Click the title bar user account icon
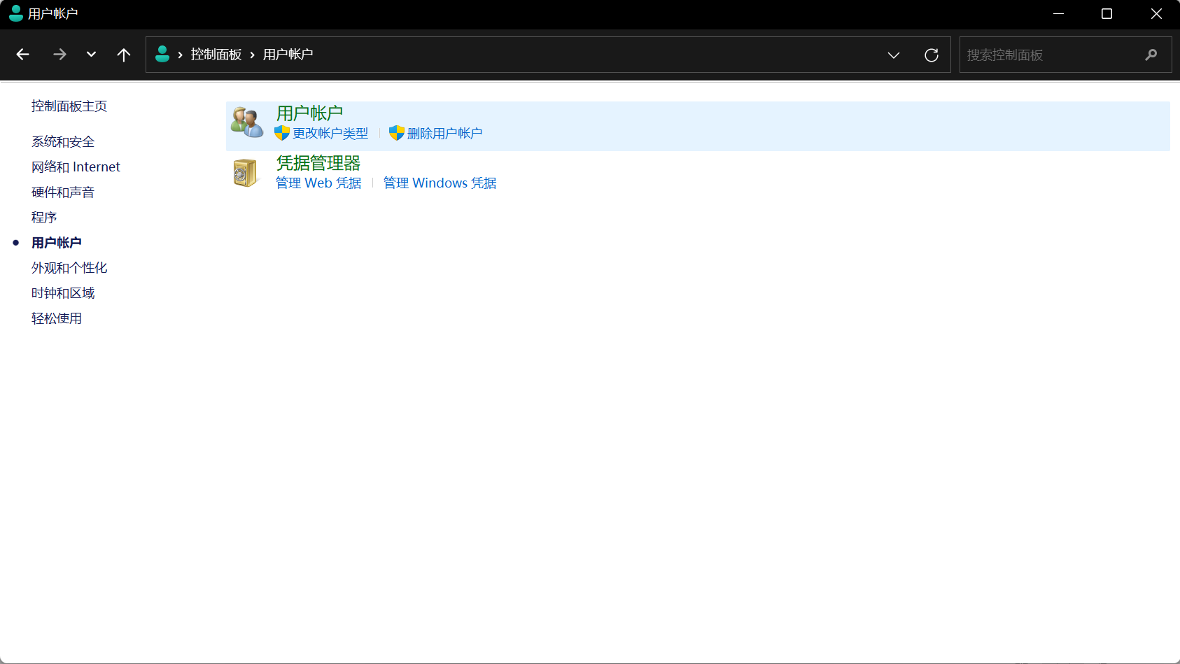Screen dimensions: 1180x664 (15, 13)
